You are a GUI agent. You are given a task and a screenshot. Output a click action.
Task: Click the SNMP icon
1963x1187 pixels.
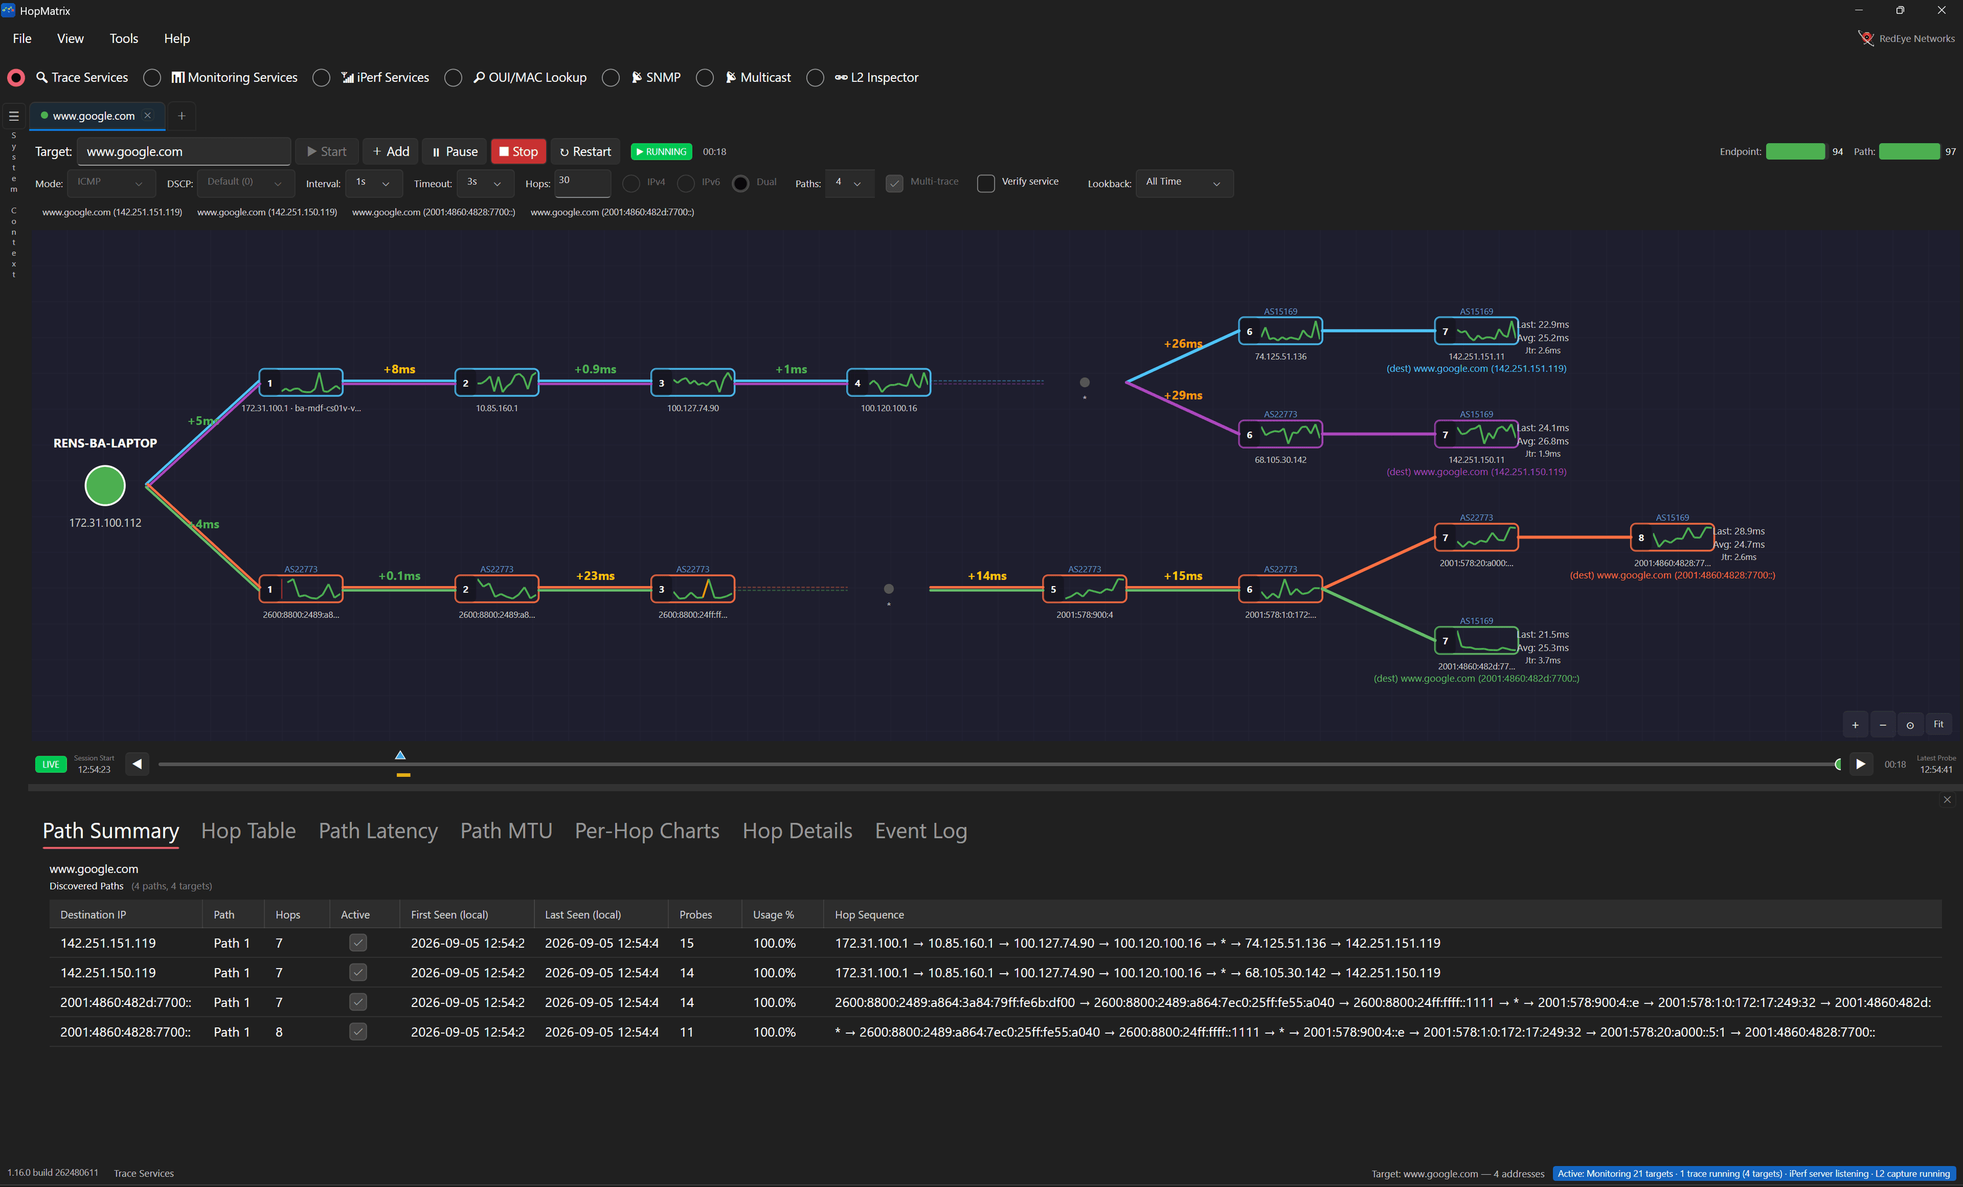coord(637,78)
